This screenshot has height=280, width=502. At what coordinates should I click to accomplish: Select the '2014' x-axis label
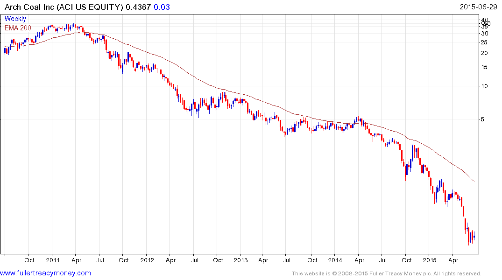[x=335, y=260]
